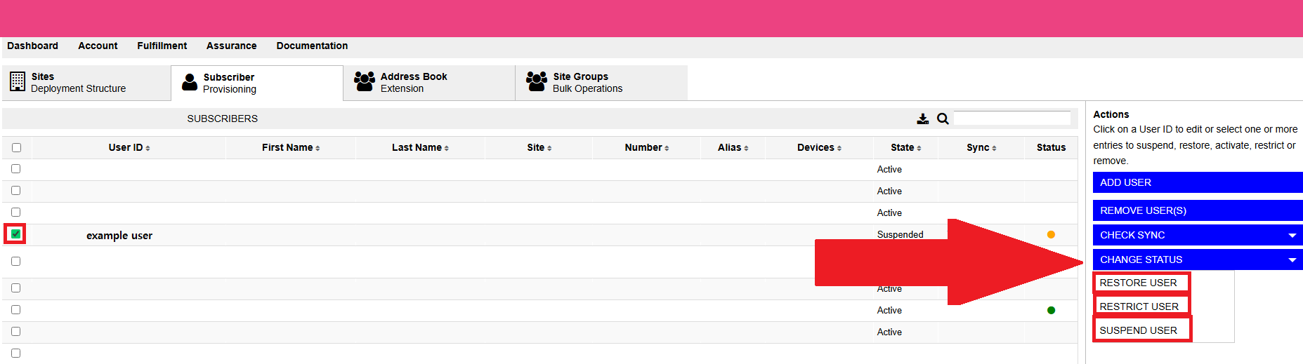Expand the Change Status dropdown
The width and height of the screenshot is (1303, 364).
click(1197, 259)
